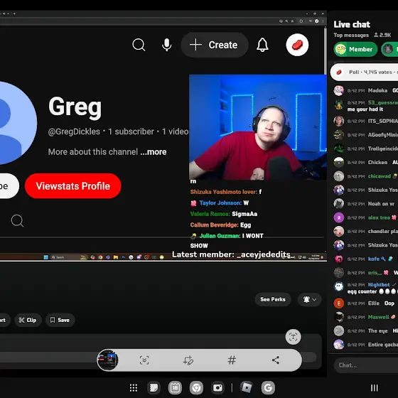Image resolution: width=398 pixels, height=398 pixels.
Task: Click the Nightbot username
Action: click(379, 285)
